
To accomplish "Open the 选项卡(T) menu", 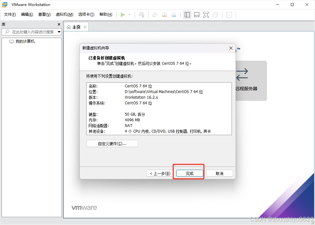I will (86, 14).
